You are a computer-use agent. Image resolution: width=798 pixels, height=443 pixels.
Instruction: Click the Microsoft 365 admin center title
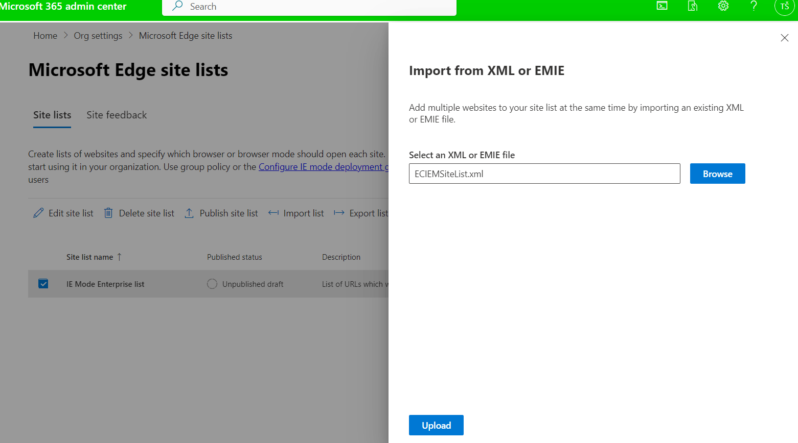(x=63, y=6)
